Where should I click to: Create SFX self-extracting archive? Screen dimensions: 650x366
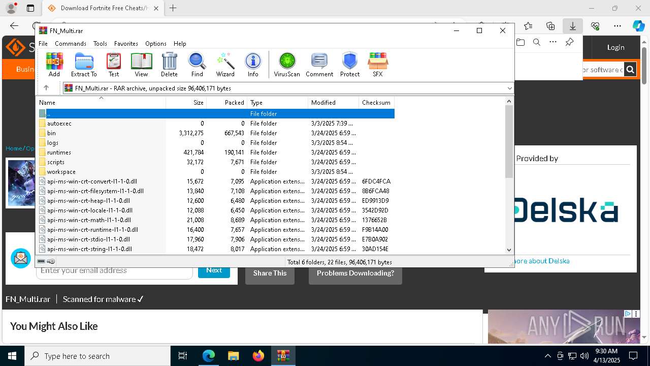[x=377, y=65]
